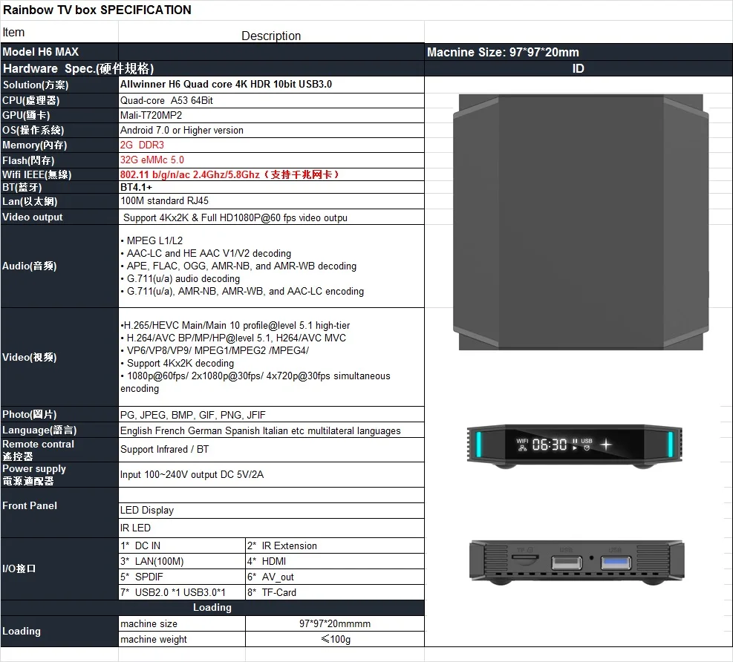The image size is (733, 662).
Task: Click the '100M standard RJ45' cell
Action: [x=272, y=201]
